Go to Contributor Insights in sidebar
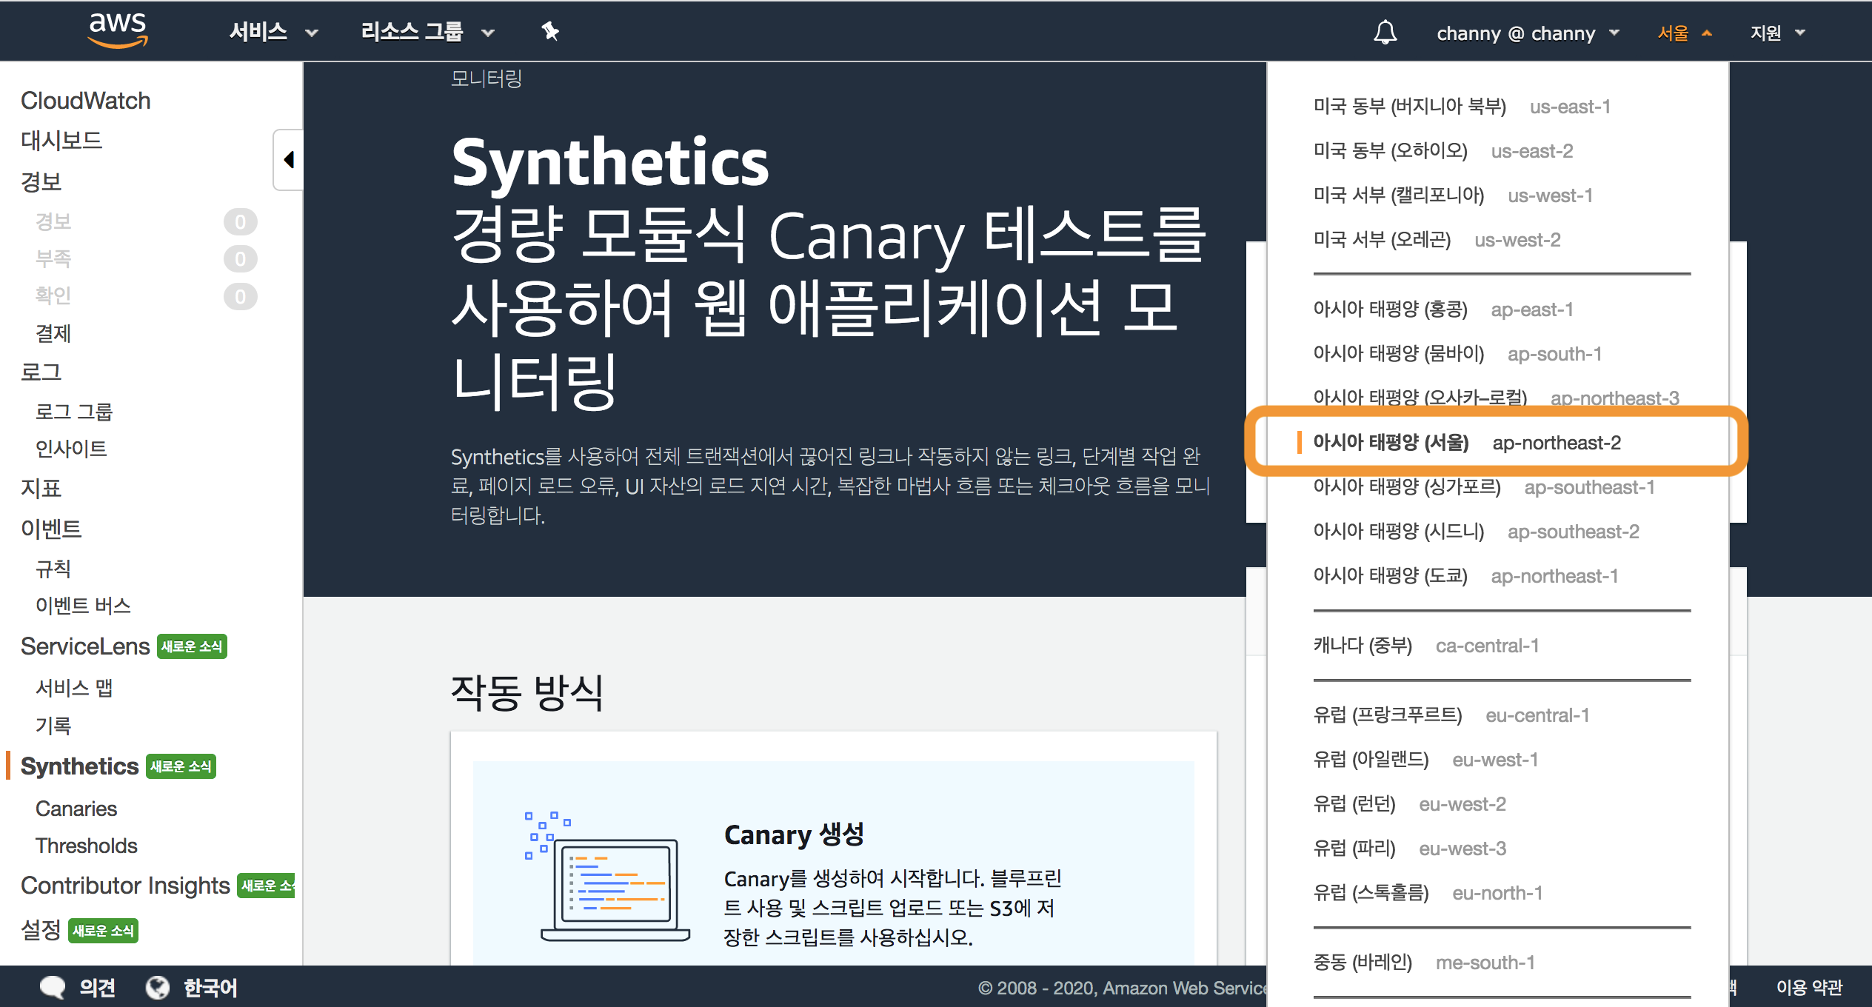Screen dimensions: 1872x1007 pos(125,886)
